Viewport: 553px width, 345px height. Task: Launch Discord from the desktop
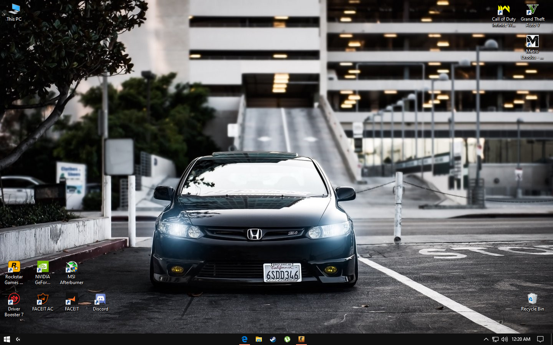(100, 302)
